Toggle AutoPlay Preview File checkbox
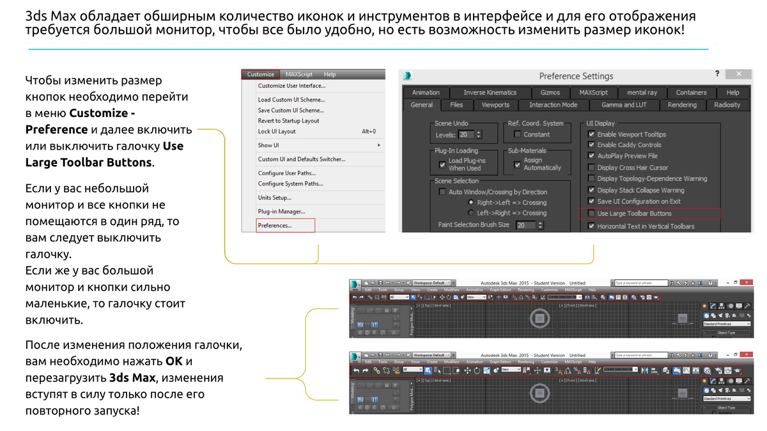767x431 pixels. coord(591,156)
